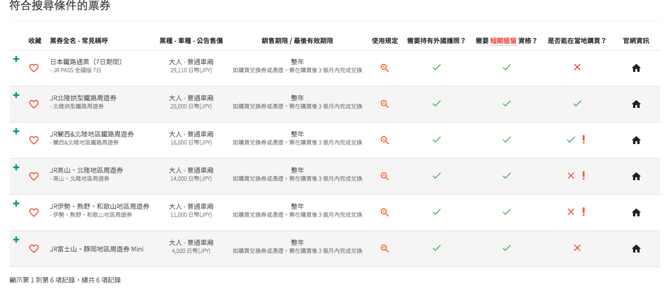Screen dimensions: 665x298
Task: Favorite the JR關西&北陸地區鐵路周遊券 pass
Action: coord(34,140)
